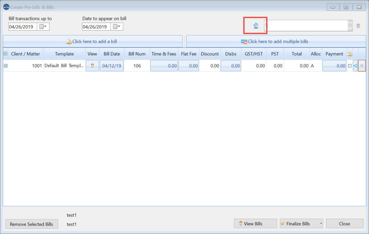Select client matter 1001 cell

click(x=26, y=66)
